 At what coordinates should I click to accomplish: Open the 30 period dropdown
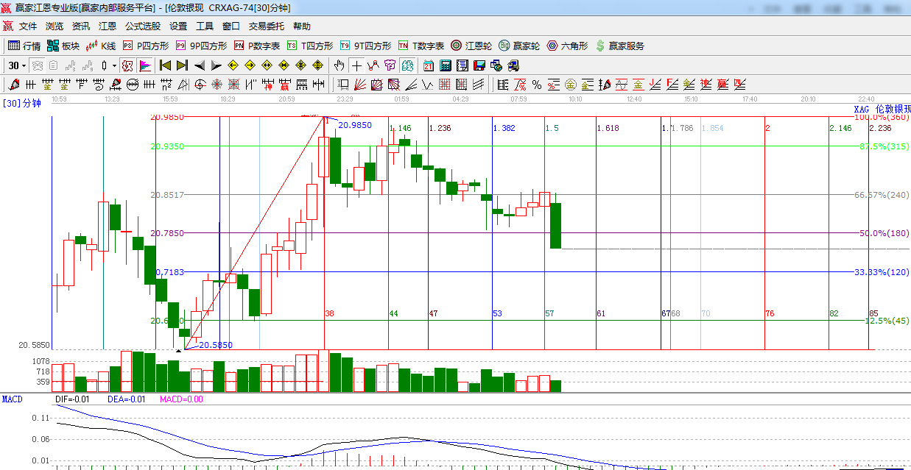pyautogui.click(x=18, y=65)
